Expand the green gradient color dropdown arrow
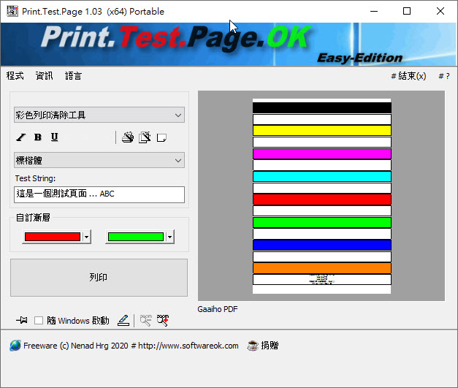This screenshot has height=388, width=458. 169,237
